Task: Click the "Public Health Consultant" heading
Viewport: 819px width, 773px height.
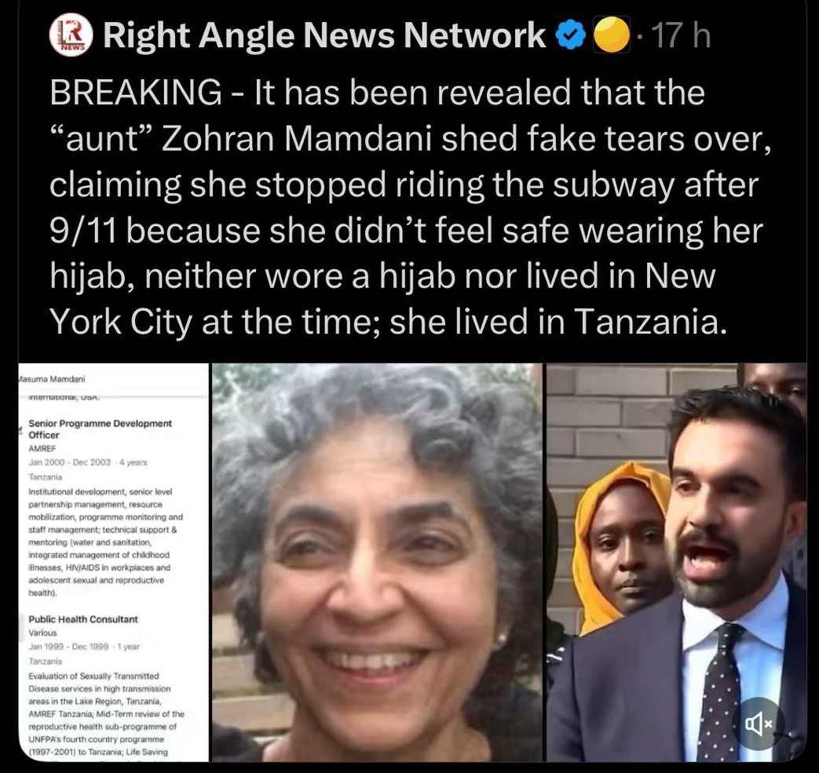Action: click(83, 619)
